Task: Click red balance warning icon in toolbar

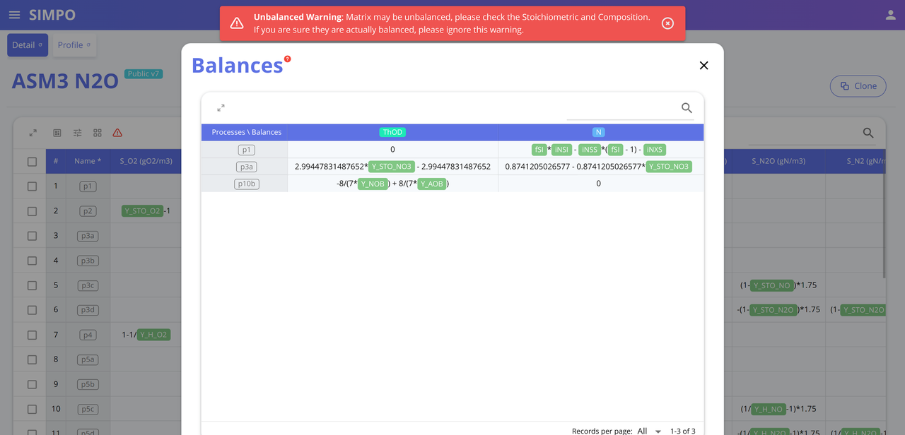Action: [x=117, y=133]
